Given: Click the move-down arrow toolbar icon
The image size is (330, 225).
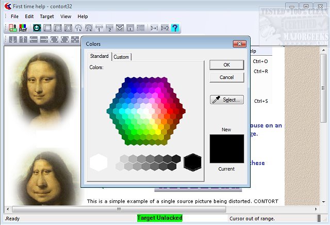Looking at the screenshot, I should (13, 39).
